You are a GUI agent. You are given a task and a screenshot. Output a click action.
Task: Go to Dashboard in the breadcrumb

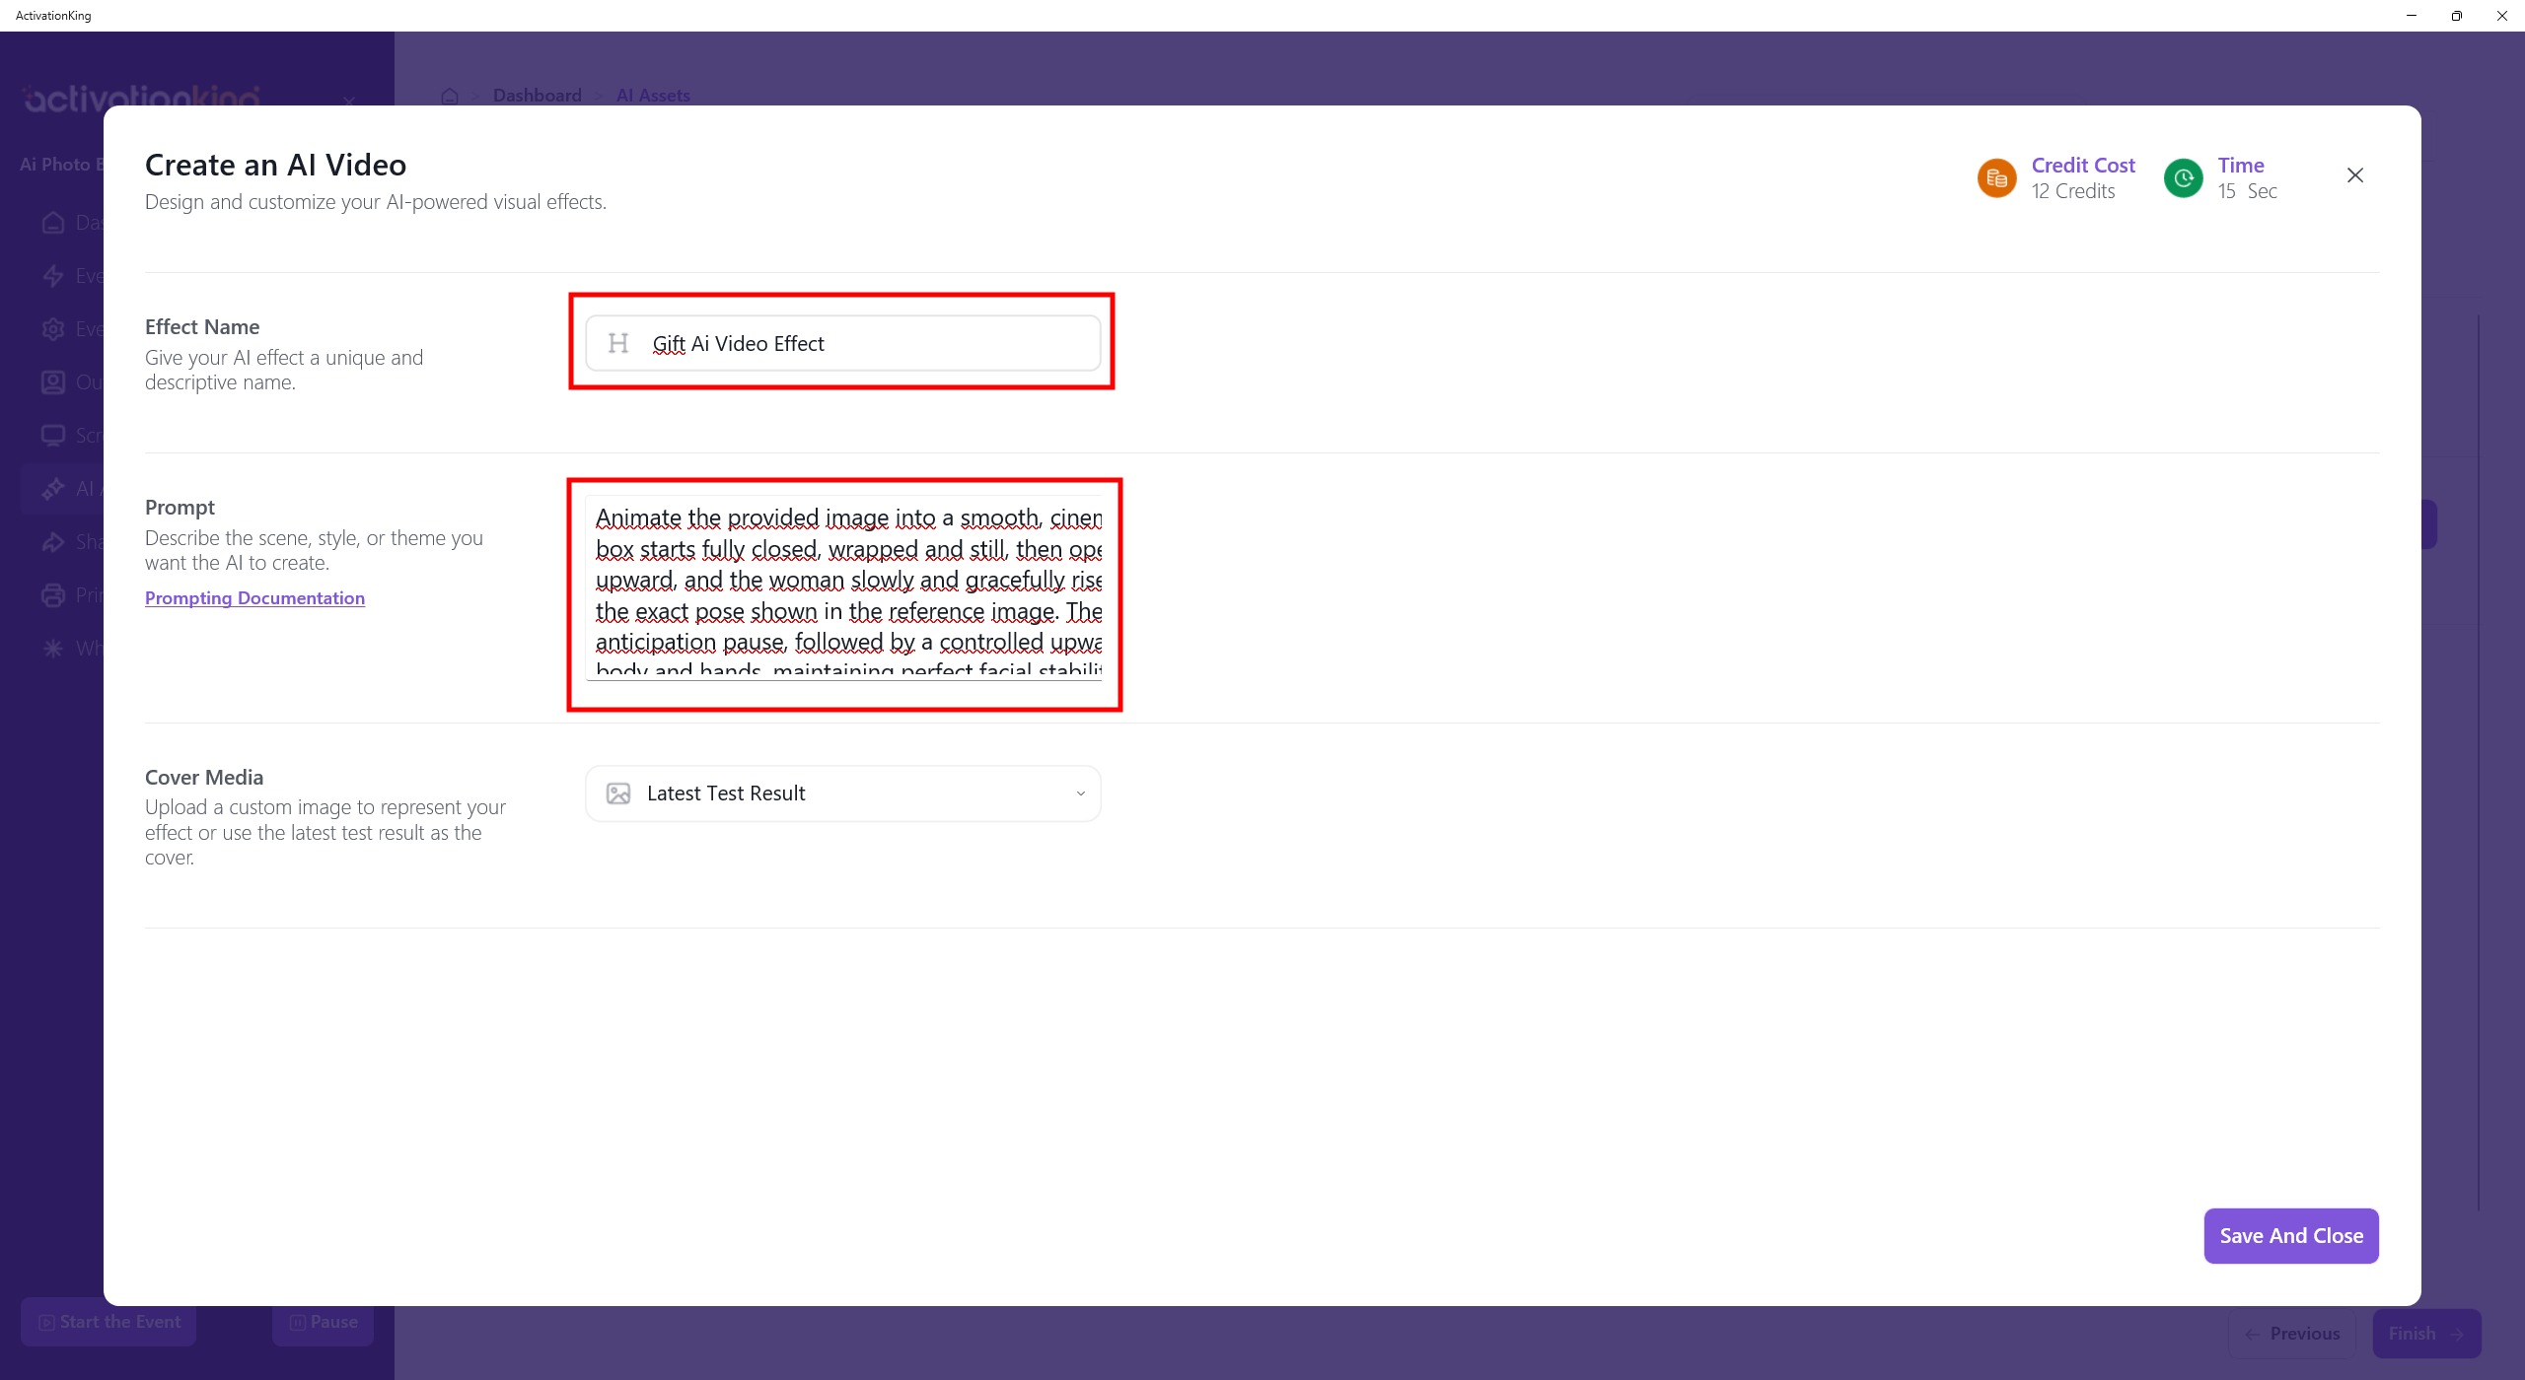[537, 96]
